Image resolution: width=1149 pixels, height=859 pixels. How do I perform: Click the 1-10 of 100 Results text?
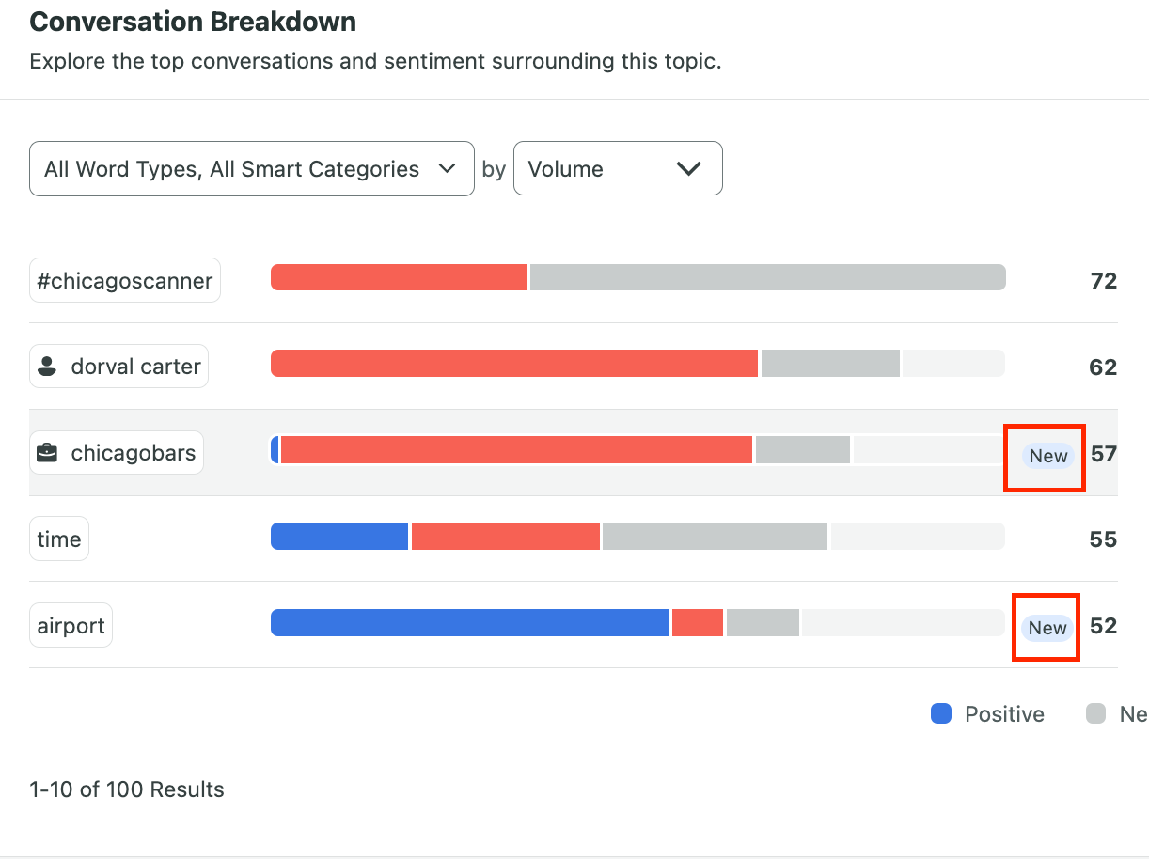click(126, 789)
